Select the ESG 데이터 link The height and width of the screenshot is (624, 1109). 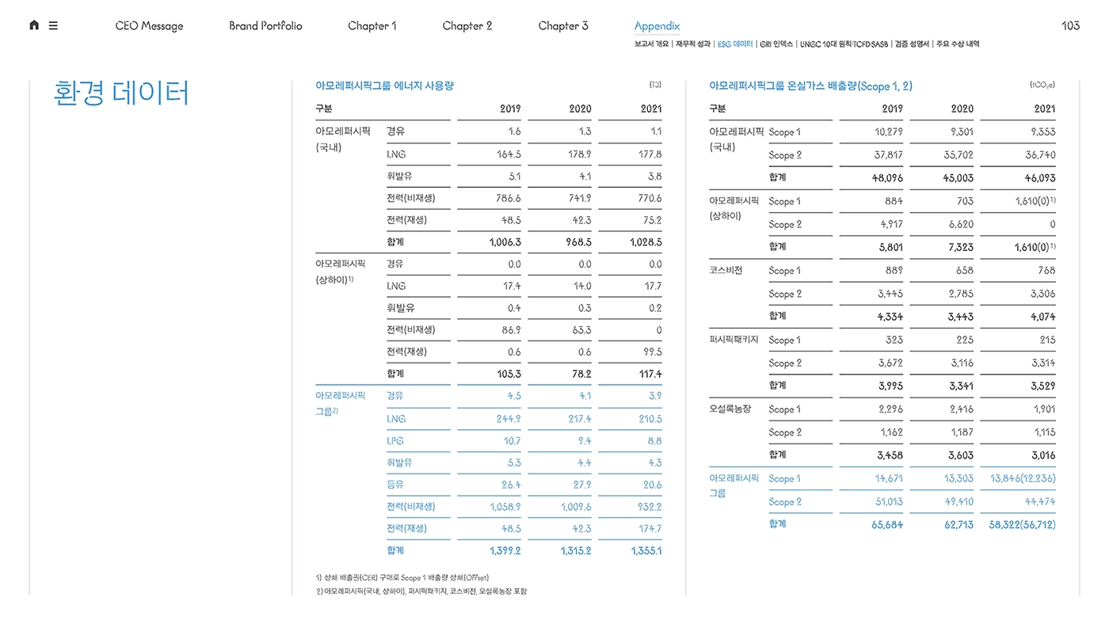(734, 44)
